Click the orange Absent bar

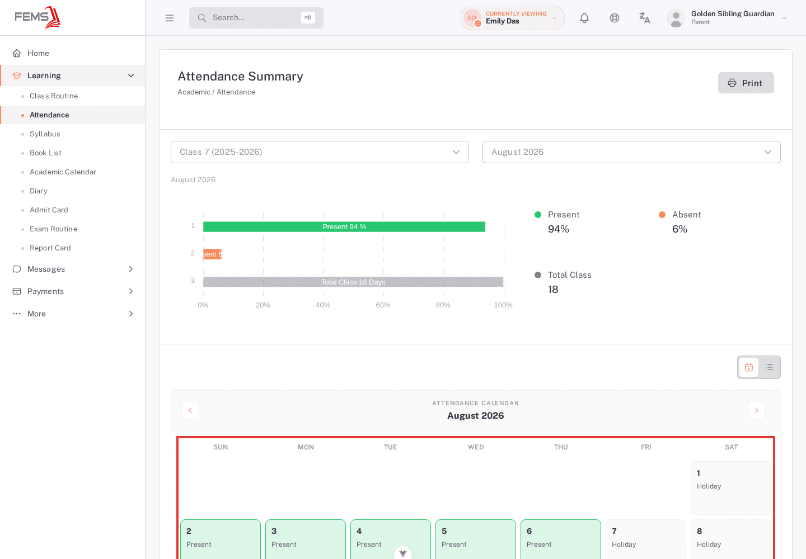point(212,254)
